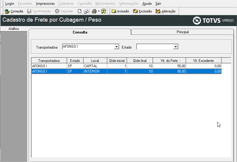Image resolution: width=237 pixels, height=162 pixels.
Task: Sort by Qtde.final column header
Action: [140, 61]
